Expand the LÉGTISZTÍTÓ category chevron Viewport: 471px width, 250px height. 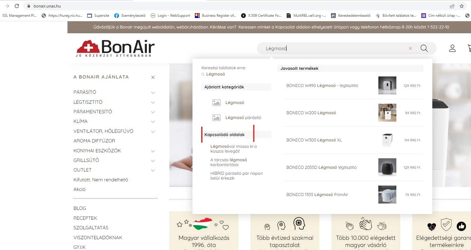click(x=153, y=103)
